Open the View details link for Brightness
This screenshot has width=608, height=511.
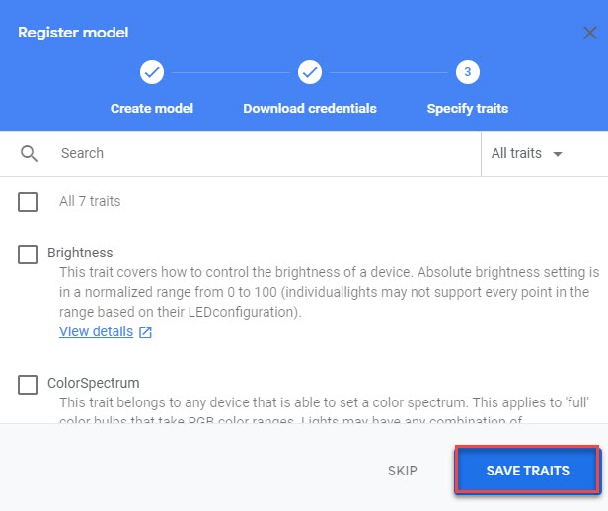click(96, 331)
